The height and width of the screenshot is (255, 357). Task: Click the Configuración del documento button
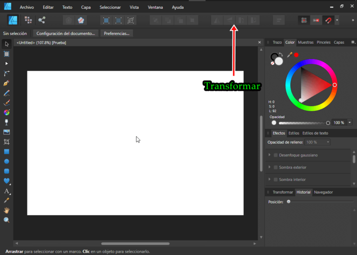point(66,34)
